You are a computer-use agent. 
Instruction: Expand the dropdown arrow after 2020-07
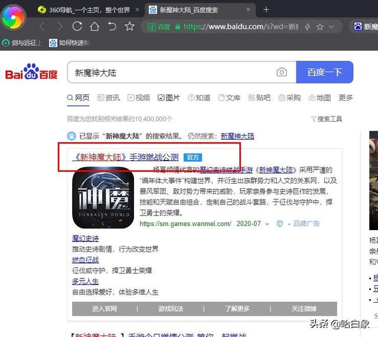click(267, 224)
